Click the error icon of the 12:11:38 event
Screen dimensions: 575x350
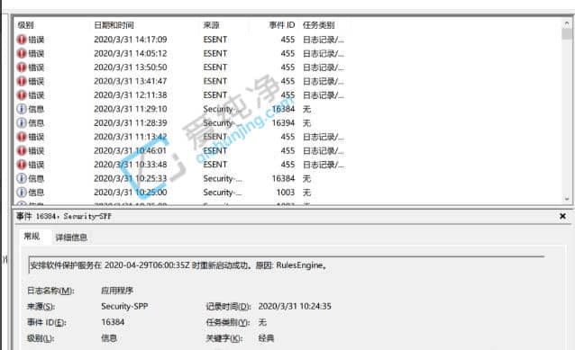(x=22, y=95)
